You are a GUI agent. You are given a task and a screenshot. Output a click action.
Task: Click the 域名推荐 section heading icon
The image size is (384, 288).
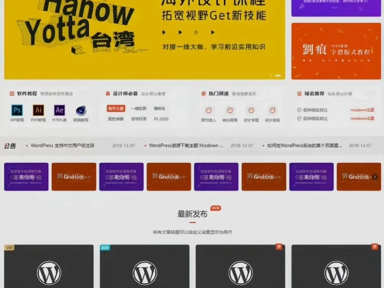click(299, 94)
